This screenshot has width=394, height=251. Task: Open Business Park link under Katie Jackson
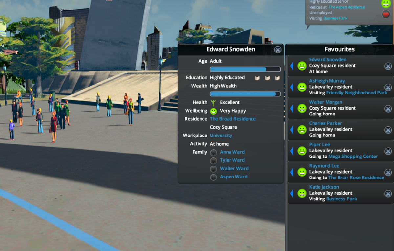point(341,199)
